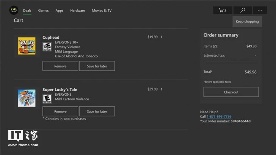Go to the Games tab
Image resolution: width=276 pixels, height=155 pixels.
pos(43,11)
